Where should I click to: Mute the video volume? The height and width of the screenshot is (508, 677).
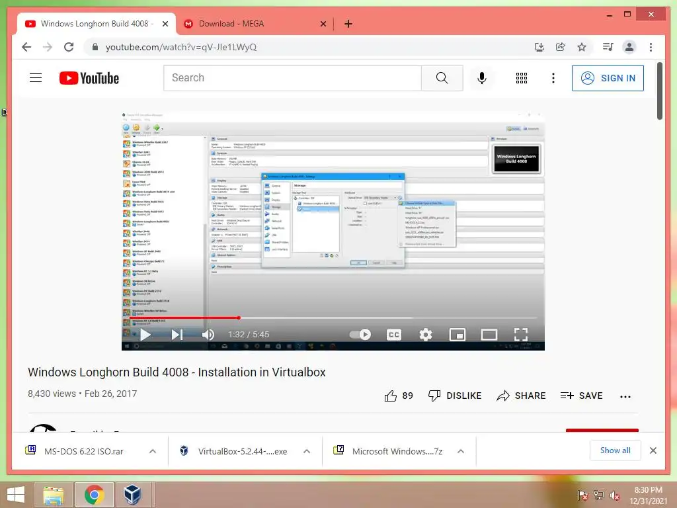pos(208,335)
